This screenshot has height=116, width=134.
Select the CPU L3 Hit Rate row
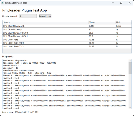point(67,40)
